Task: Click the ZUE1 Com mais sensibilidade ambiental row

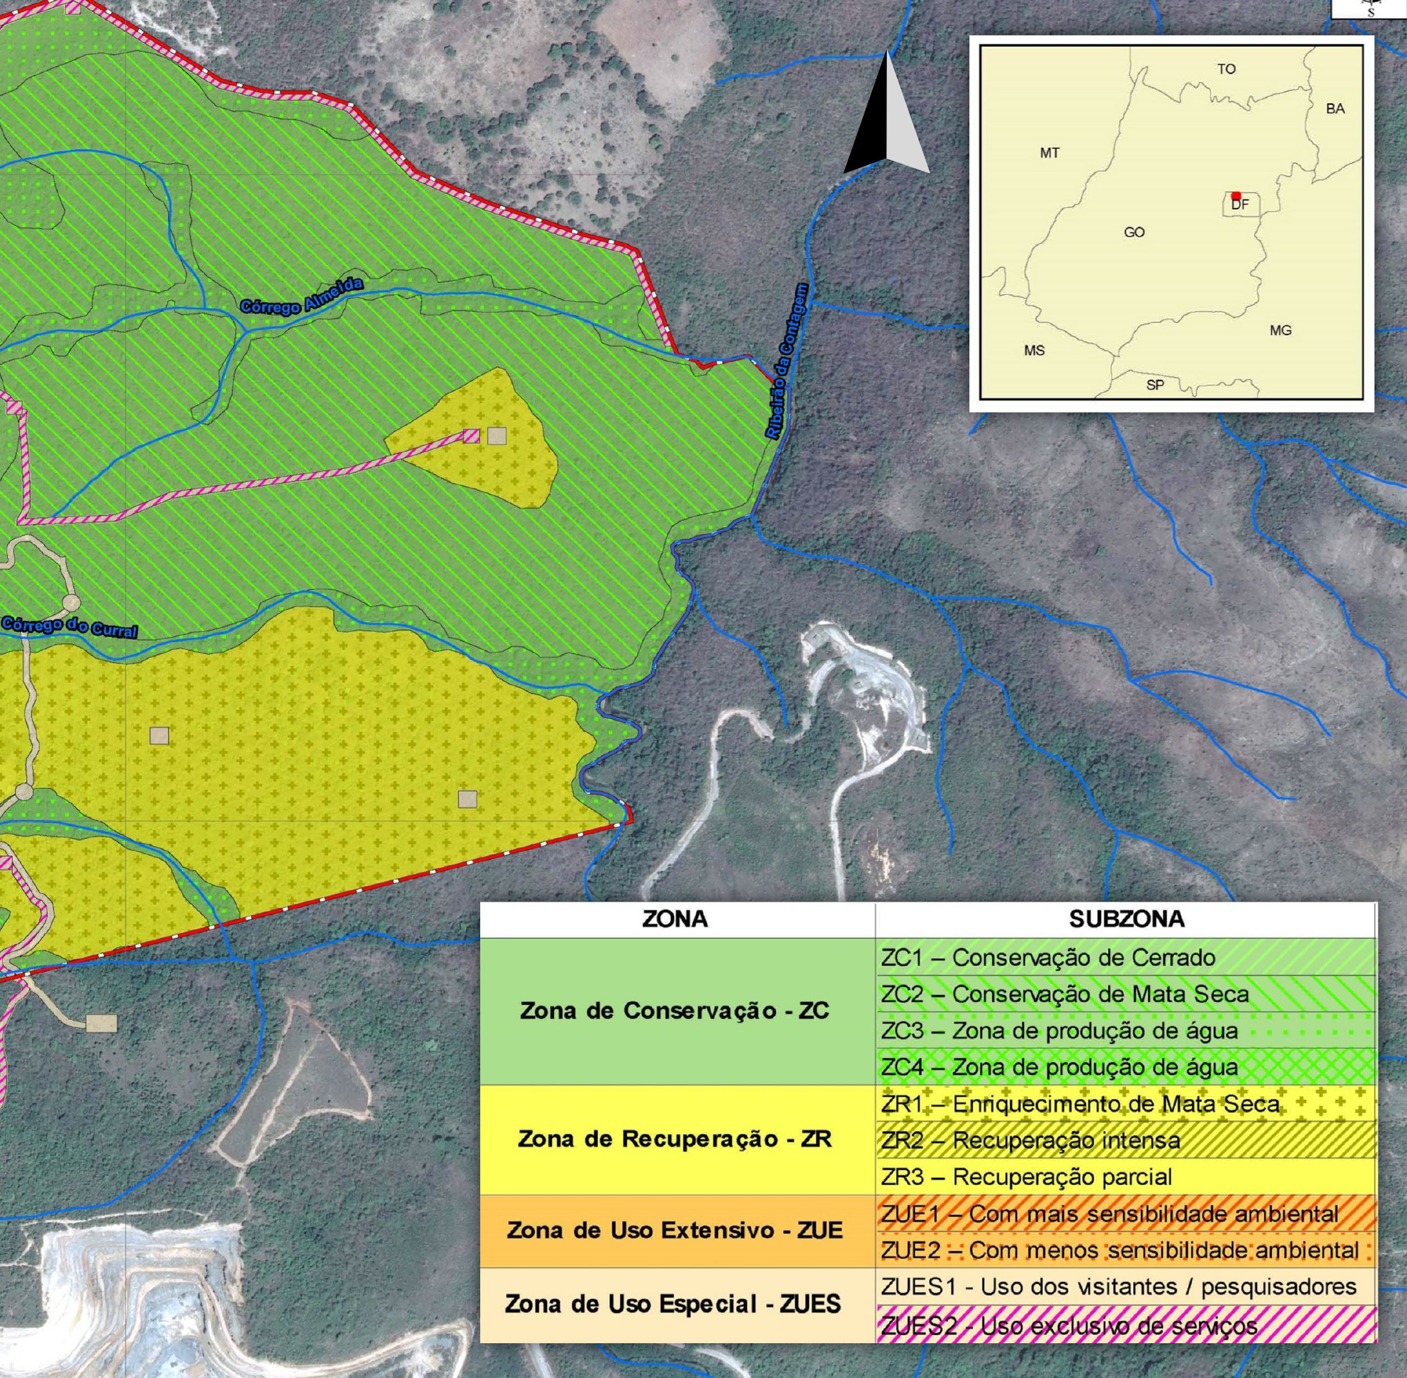Action: [x=1126, y=1214]
